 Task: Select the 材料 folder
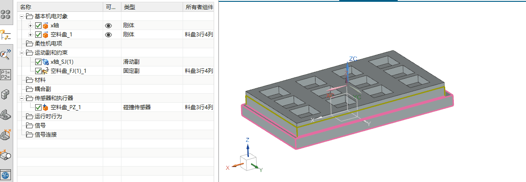coord(40,80)
